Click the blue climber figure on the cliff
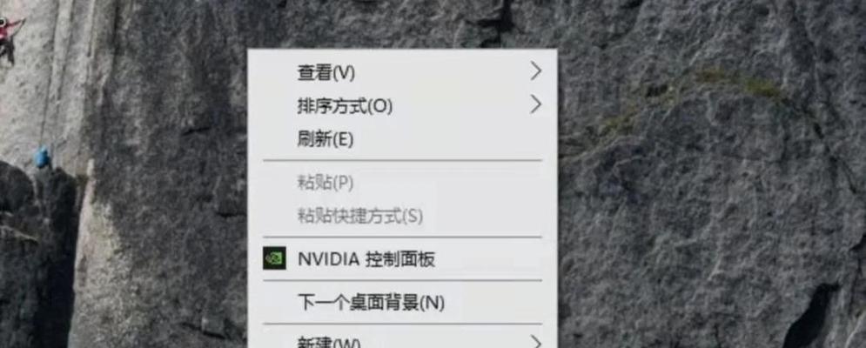The width and height of the screenshot is (866, 348). pyautogui.click(x=43, y=157)
